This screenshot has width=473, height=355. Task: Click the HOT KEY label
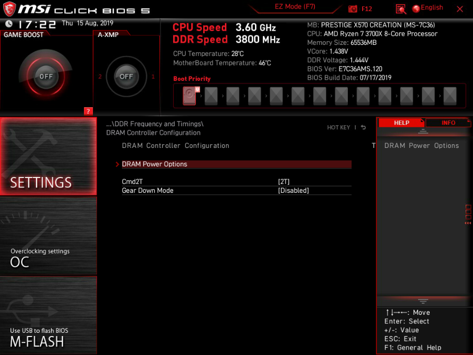tap(338, 127)
